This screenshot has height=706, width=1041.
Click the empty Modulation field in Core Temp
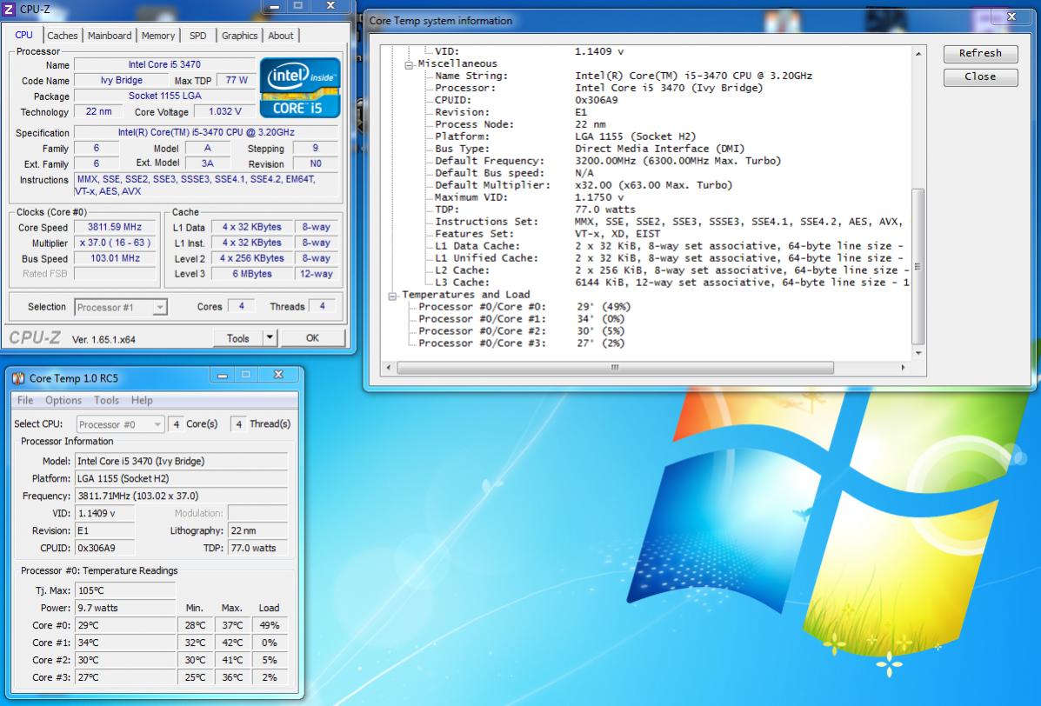point(258,513)
